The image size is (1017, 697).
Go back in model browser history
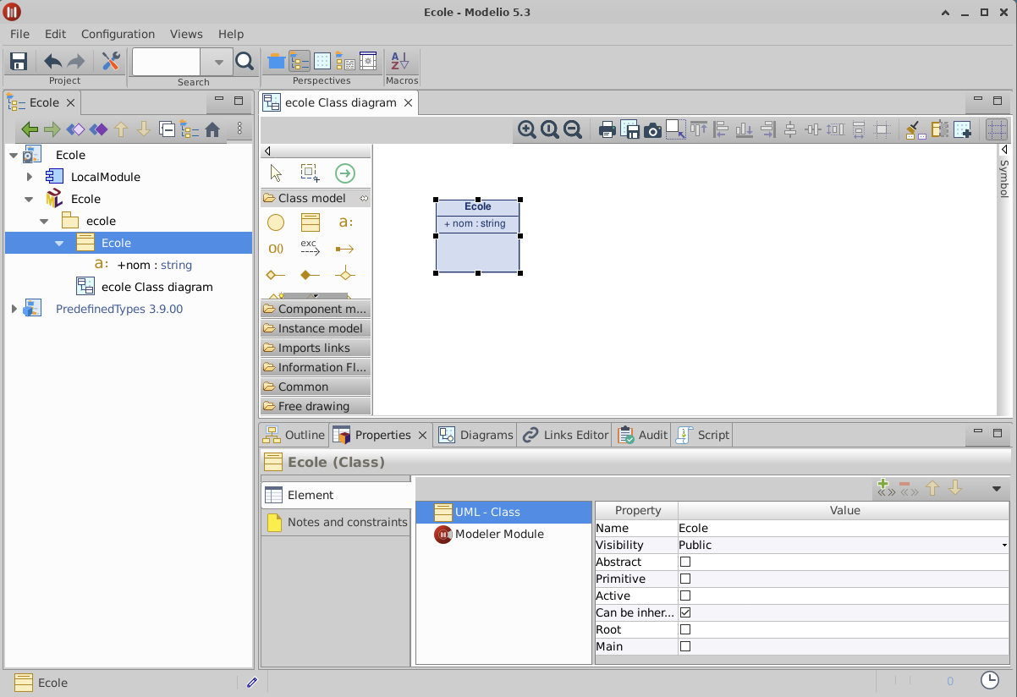(30, 129)
